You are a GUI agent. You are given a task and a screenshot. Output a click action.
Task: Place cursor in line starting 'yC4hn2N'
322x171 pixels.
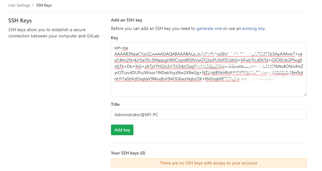[208, 60]
